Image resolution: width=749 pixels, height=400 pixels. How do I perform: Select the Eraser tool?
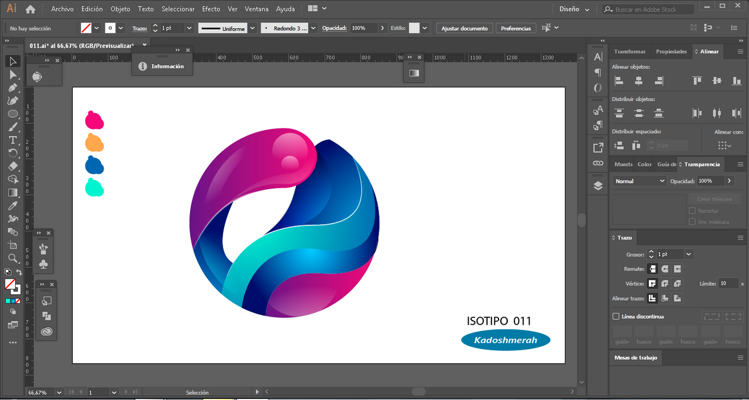(x=13, y=166)
